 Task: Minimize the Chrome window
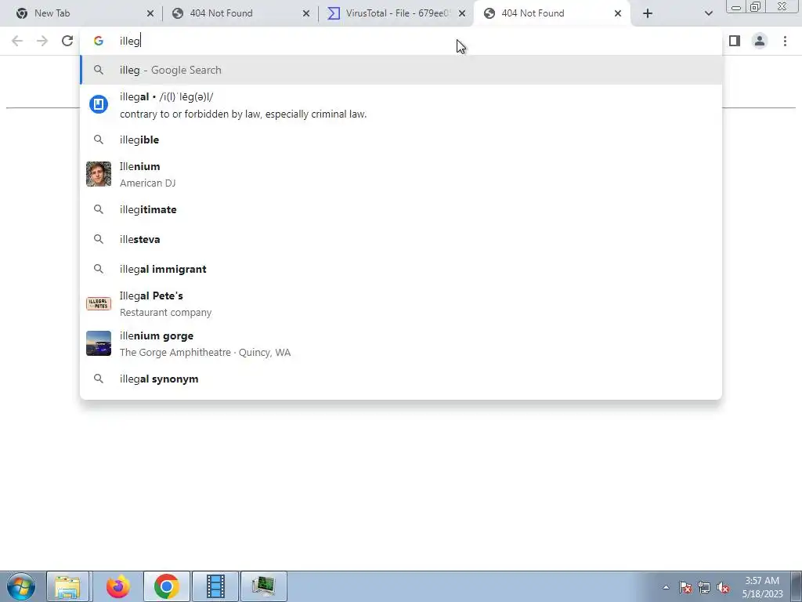tap(736, 6)
